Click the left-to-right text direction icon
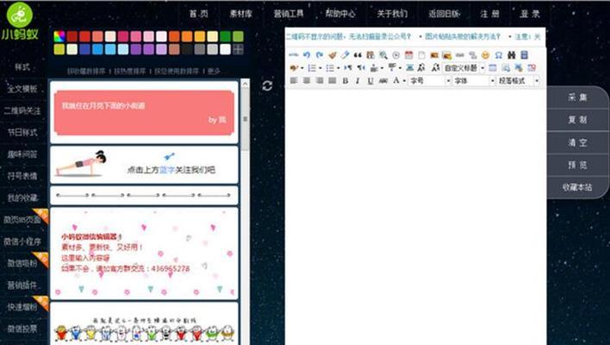 pyautogui.click(x=347, y=68)
